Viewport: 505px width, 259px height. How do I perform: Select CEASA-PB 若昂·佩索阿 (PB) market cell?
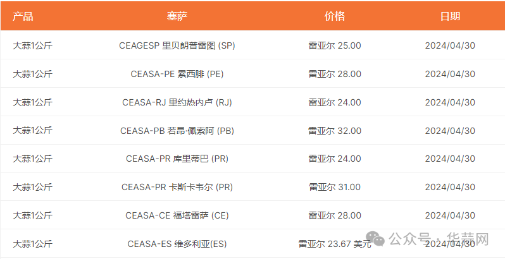click(x=177, y=131)
